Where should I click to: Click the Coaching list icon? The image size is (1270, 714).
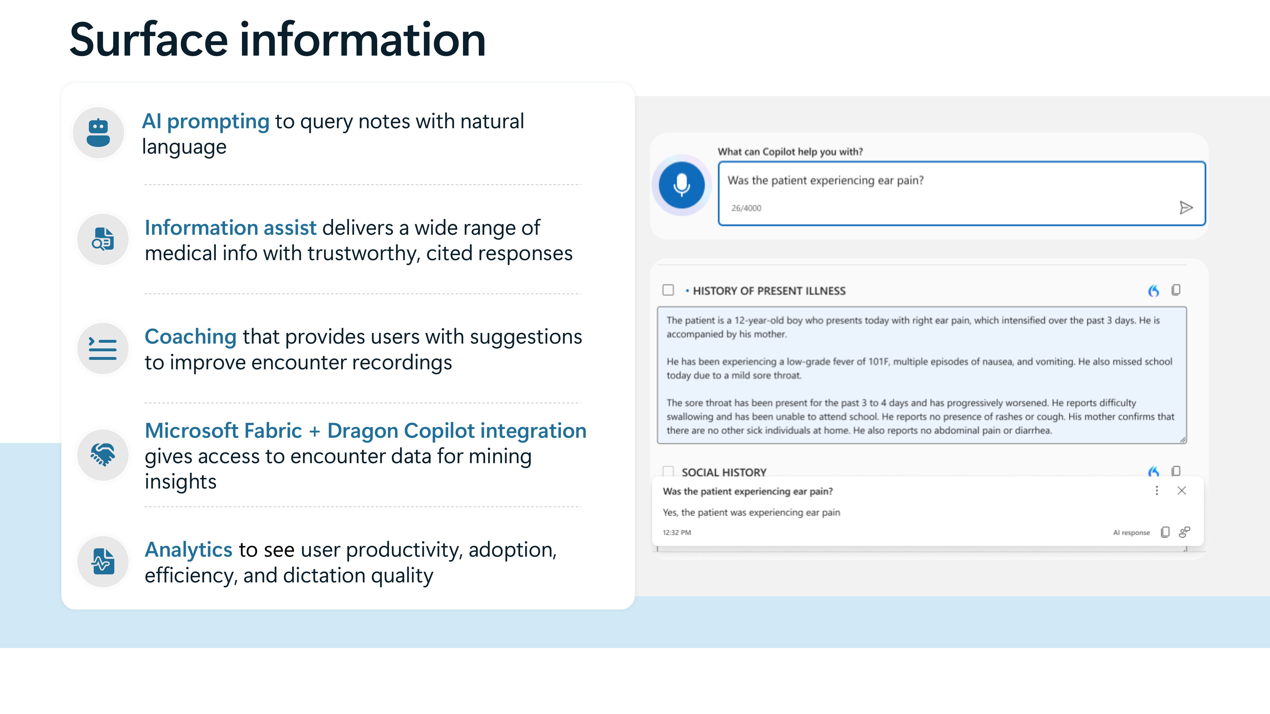tap(103, 348)
